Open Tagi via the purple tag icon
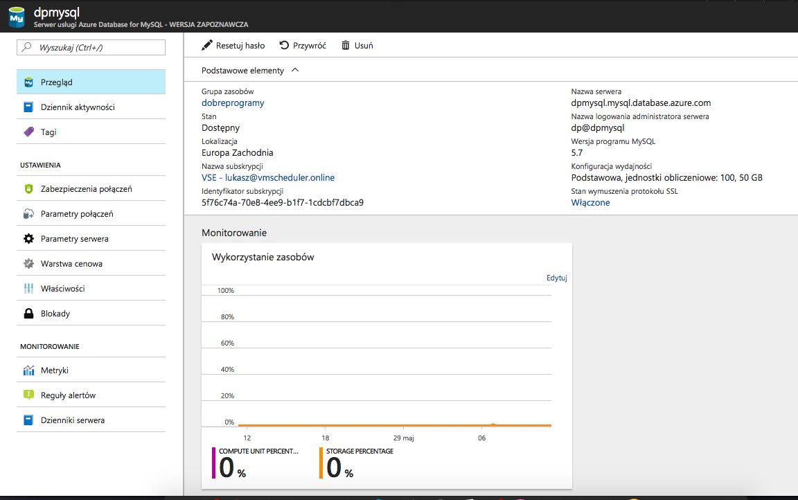Image resolution: width=798 pixels, height=500 pixels. [x=28, y=132]
